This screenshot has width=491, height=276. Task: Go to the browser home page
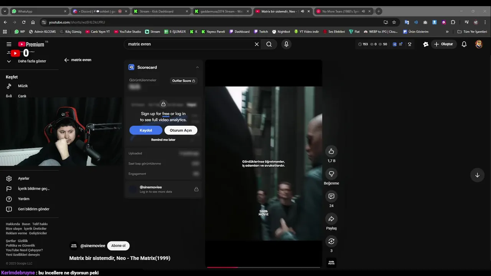[33, 22]
